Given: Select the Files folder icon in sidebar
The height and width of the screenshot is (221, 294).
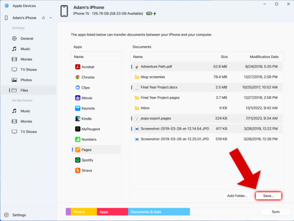Looking at the screenshot, I should point(14,90).
